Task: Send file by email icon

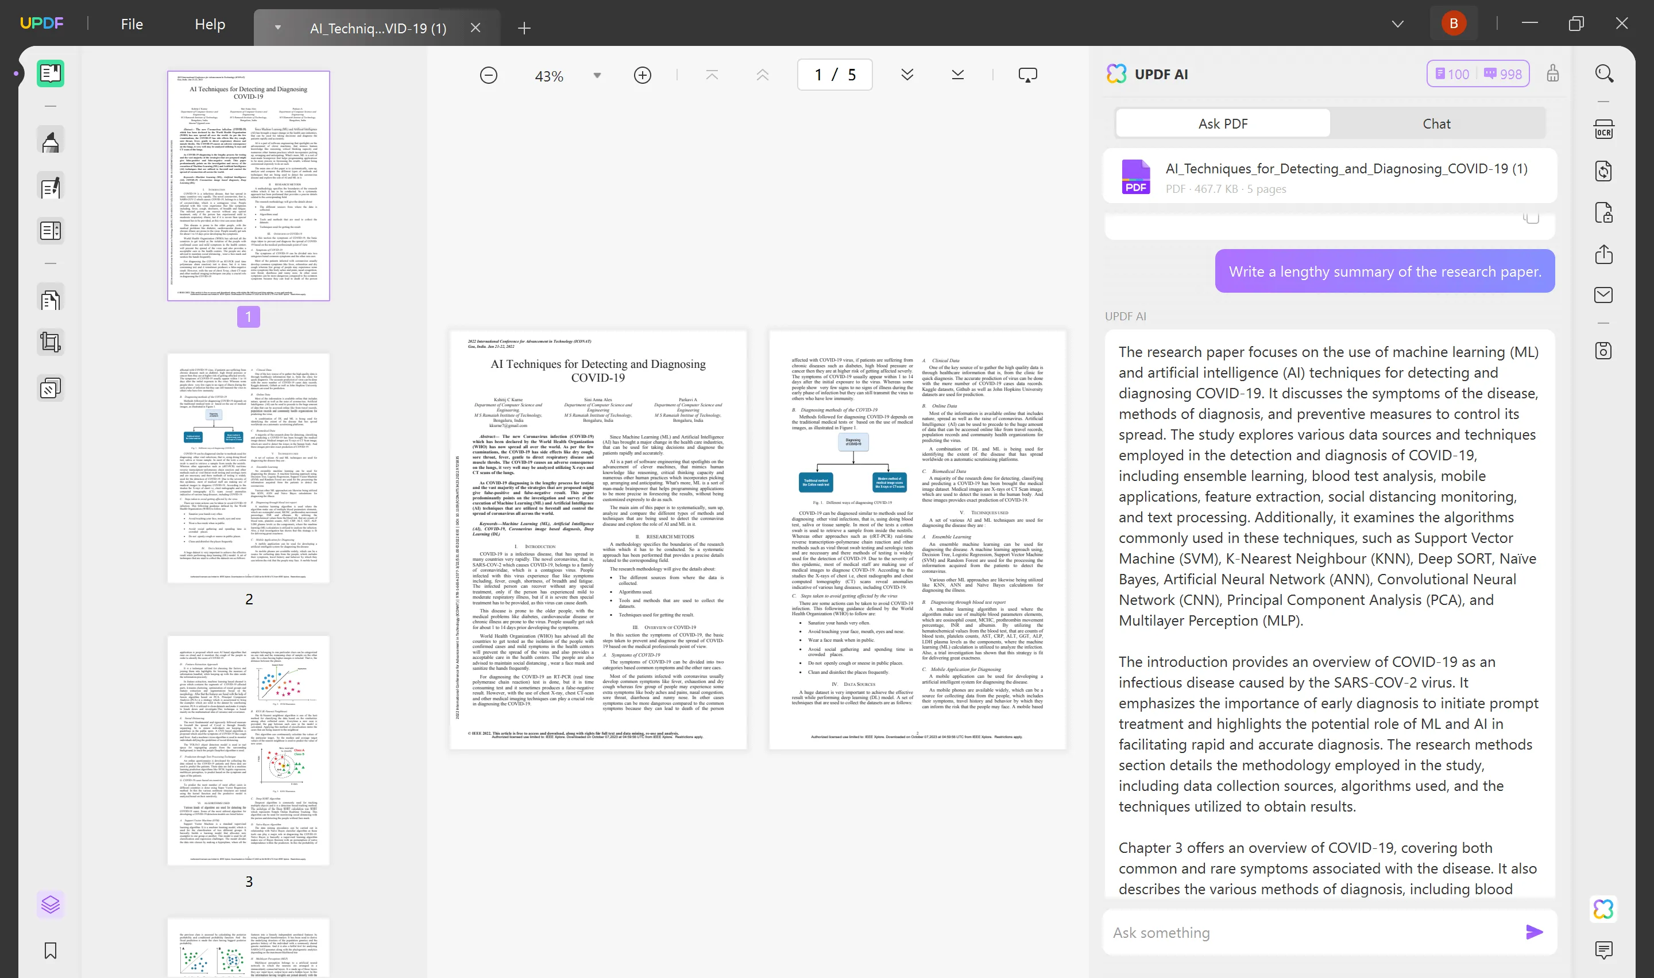Action: pyautogui.click(x=1603, y=294)
